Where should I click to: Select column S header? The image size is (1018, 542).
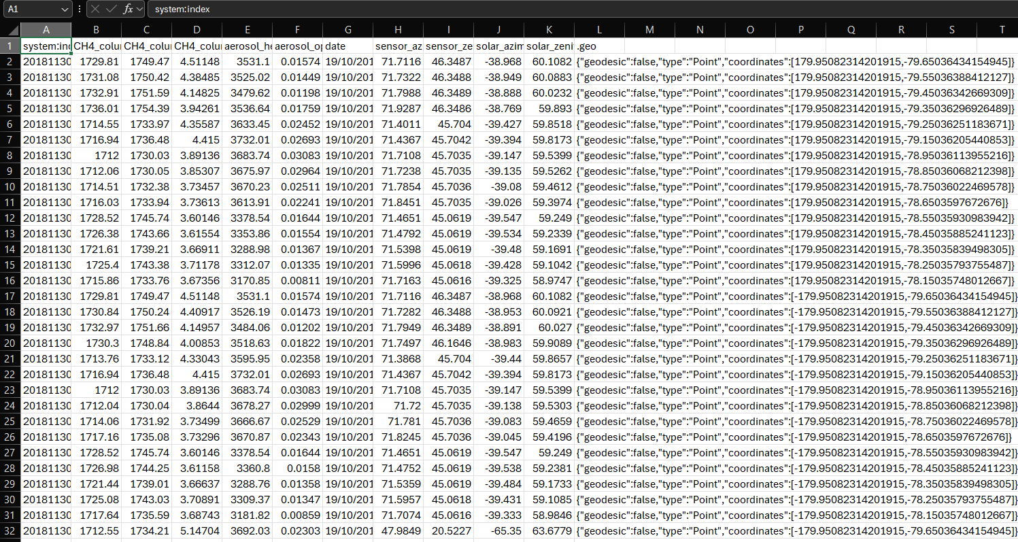coord(951,30)
